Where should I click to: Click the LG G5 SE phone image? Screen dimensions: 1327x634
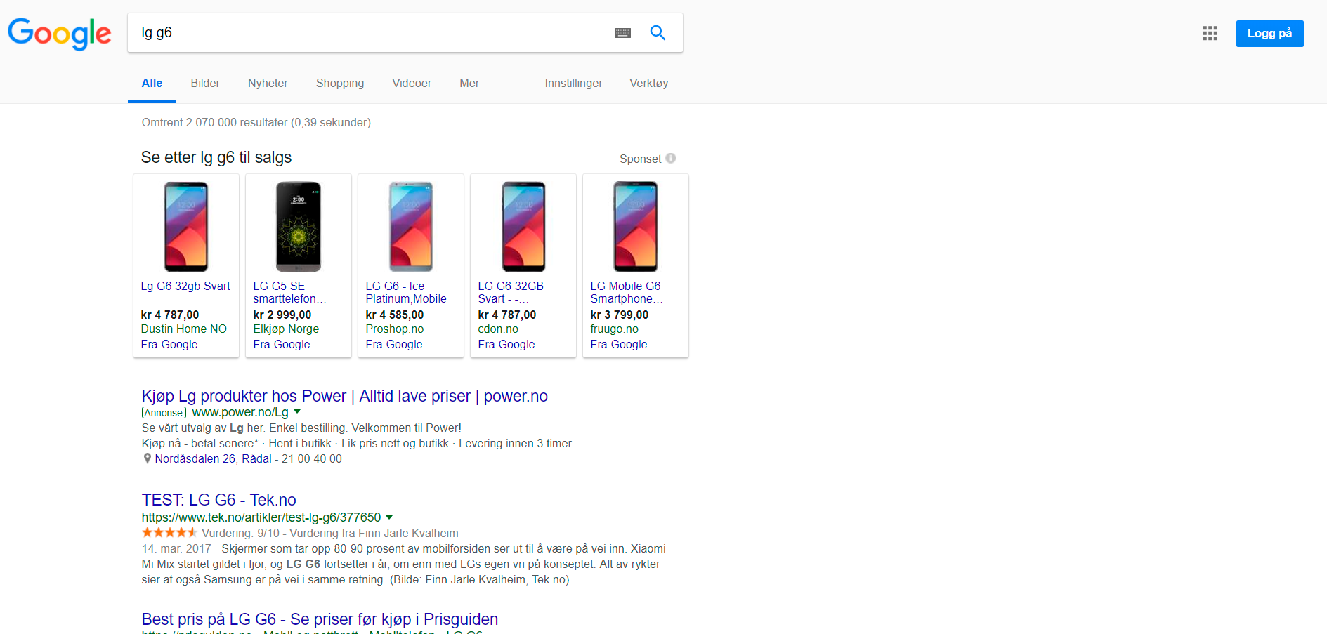pyautogui.click(x=299, y=227)
